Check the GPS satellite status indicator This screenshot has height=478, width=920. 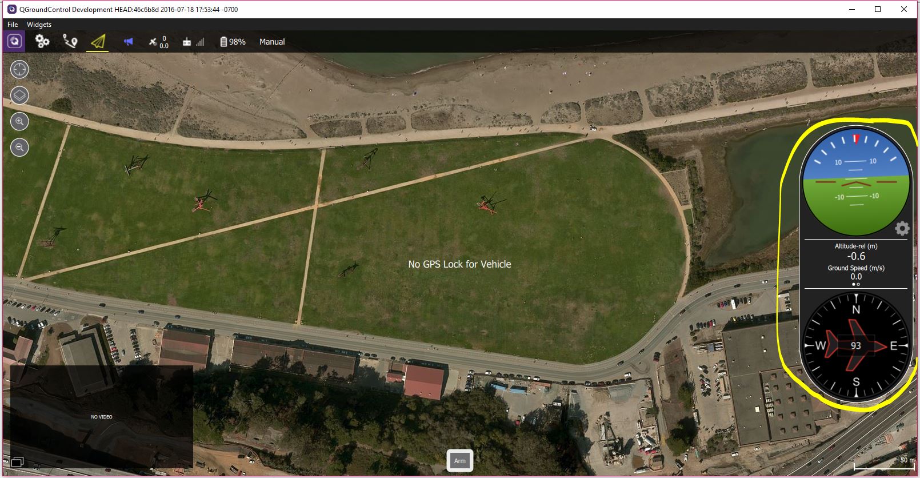[x=159, y=42]
